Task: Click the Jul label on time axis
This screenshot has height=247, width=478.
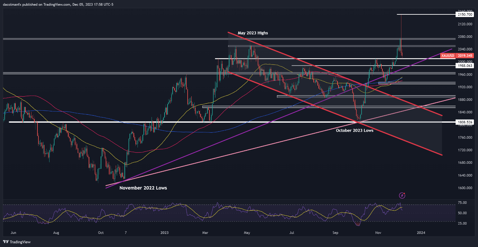Action: coord(292,232)
